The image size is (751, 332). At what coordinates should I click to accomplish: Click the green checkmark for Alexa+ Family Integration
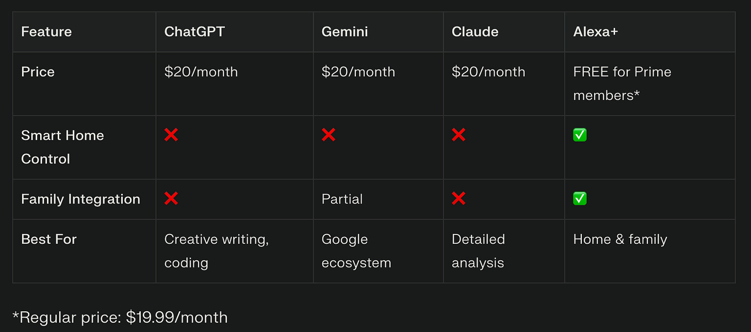580,199
